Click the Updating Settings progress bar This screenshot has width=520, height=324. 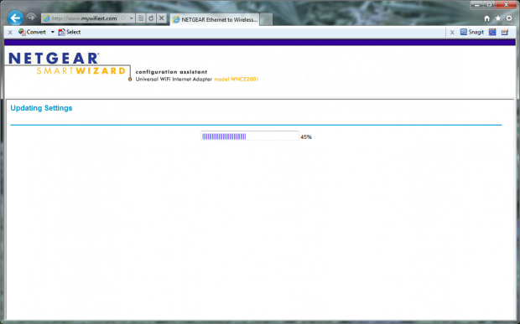pos(250,136)
